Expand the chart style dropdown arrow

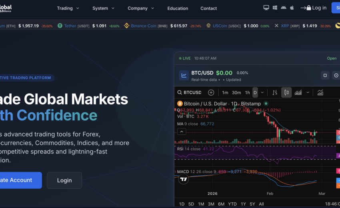(308, 93)
